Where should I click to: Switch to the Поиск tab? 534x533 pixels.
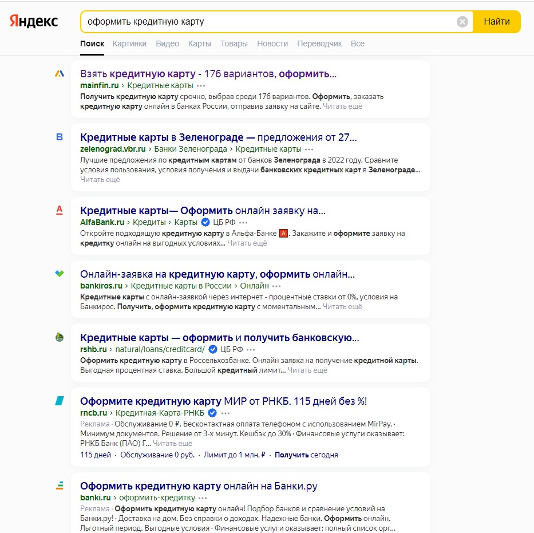[92, 44]
